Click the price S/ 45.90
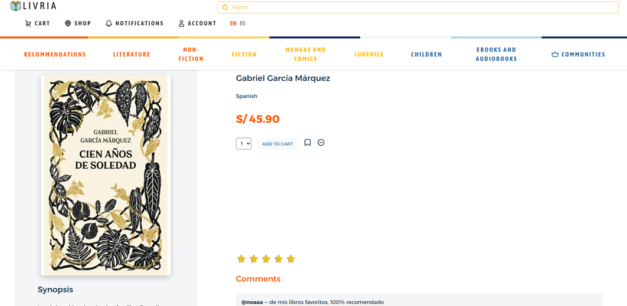 [x=258, y=119]
